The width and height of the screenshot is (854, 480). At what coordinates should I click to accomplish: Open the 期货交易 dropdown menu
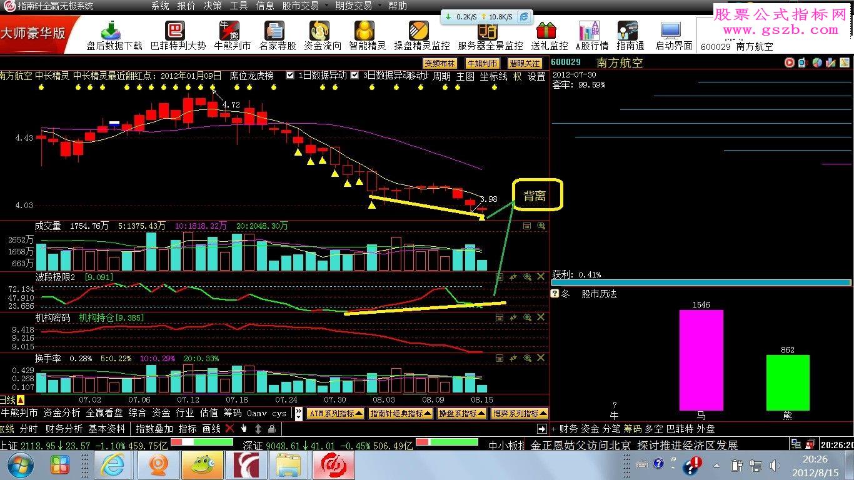click(x=357, y=6)
